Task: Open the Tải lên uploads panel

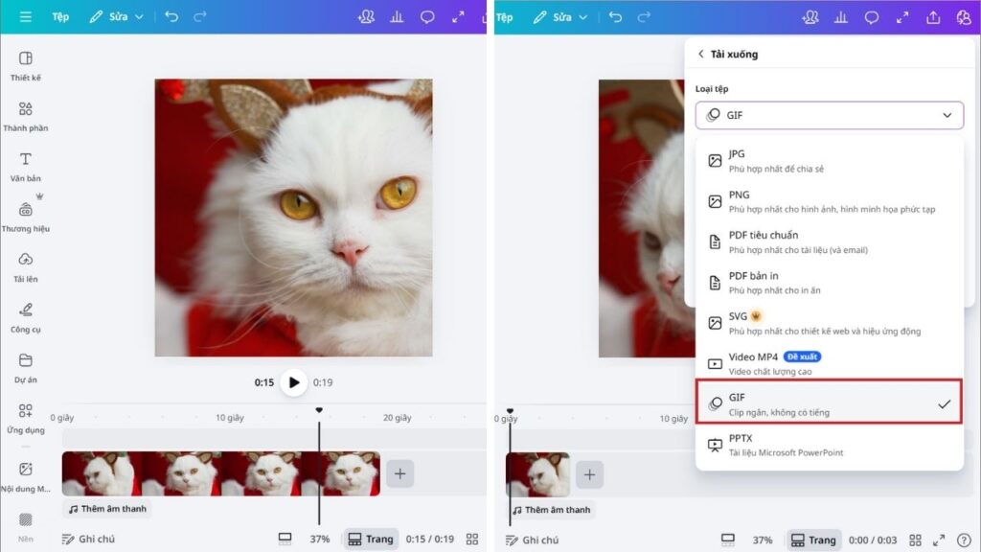Action: click(x=26, y=266)
